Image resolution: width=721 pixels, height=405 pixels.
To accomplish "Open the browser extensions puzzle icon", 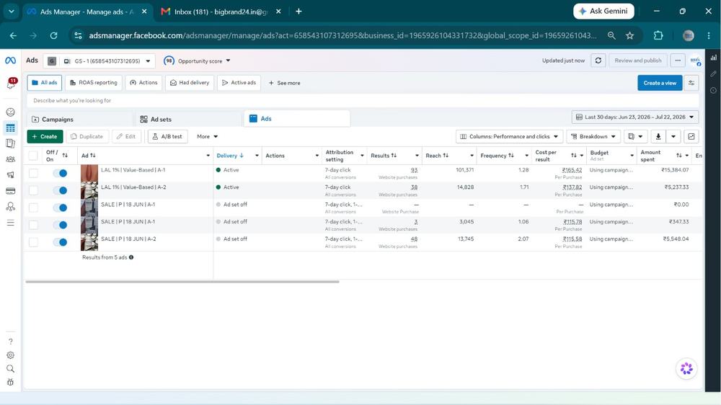I will click(x=658, y=35).
